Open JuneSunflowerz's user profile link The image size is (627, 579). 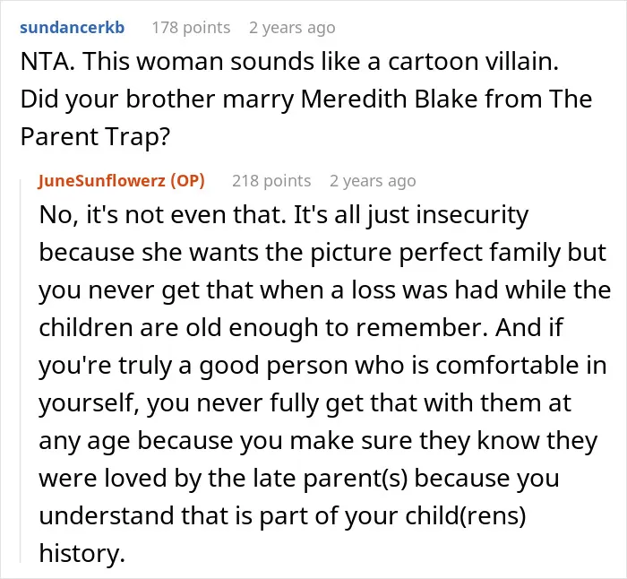pos(102,180)
